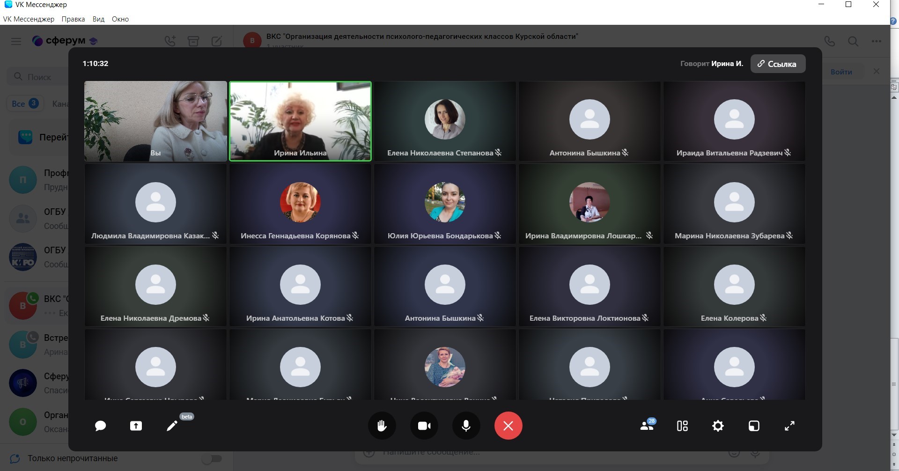Select Ирина Анатольевна Котова tile
Viewport: 899px width, 471px height.
coord(300,286)
